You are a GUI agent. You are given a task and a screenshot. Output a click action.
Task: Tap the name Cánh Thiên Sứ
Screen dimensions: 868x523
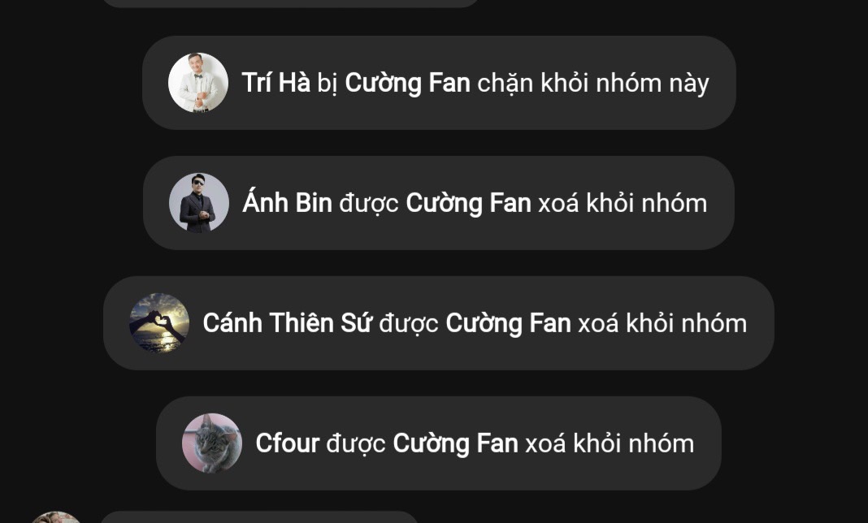(288, 322)
